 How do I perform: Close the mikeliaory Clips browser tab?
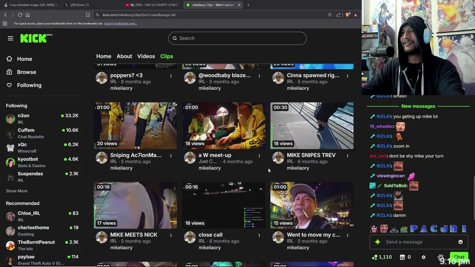tap(239, 5)
